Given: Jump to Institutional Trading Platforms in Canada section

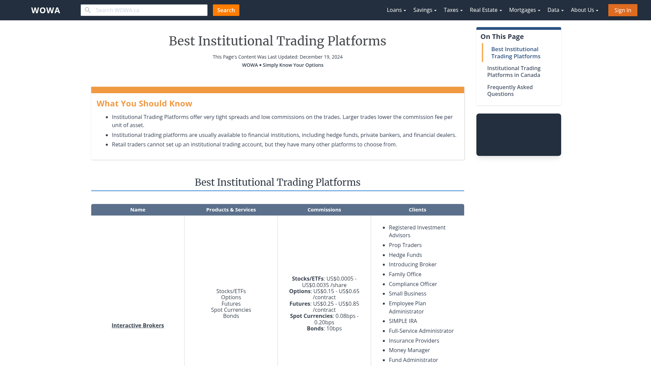Looking at the screenshot, I should [514, 72].
